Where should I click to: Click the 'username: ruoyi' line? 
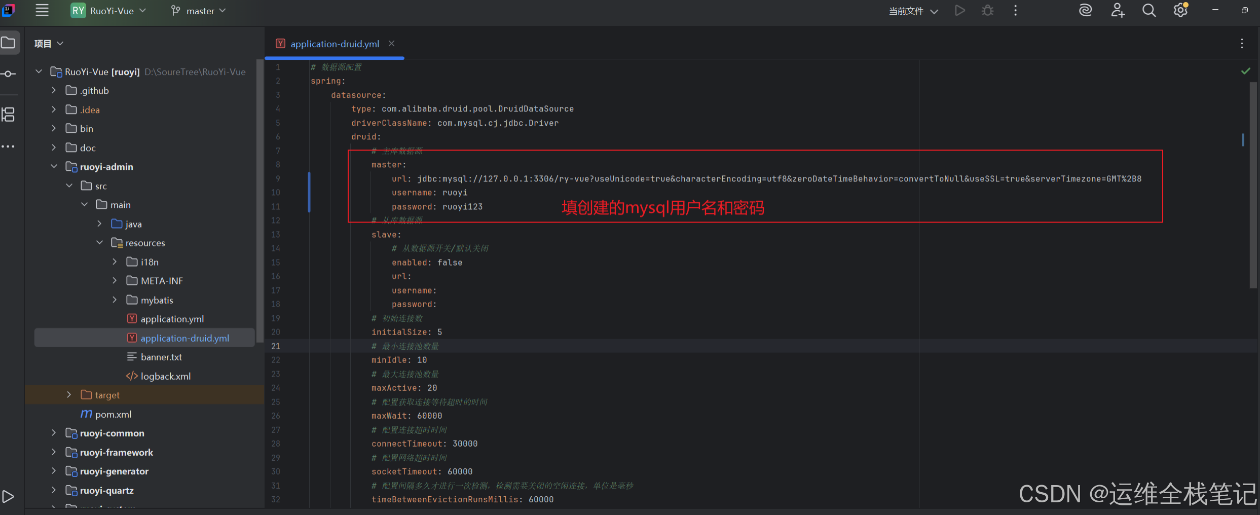(x=429, y=193)
